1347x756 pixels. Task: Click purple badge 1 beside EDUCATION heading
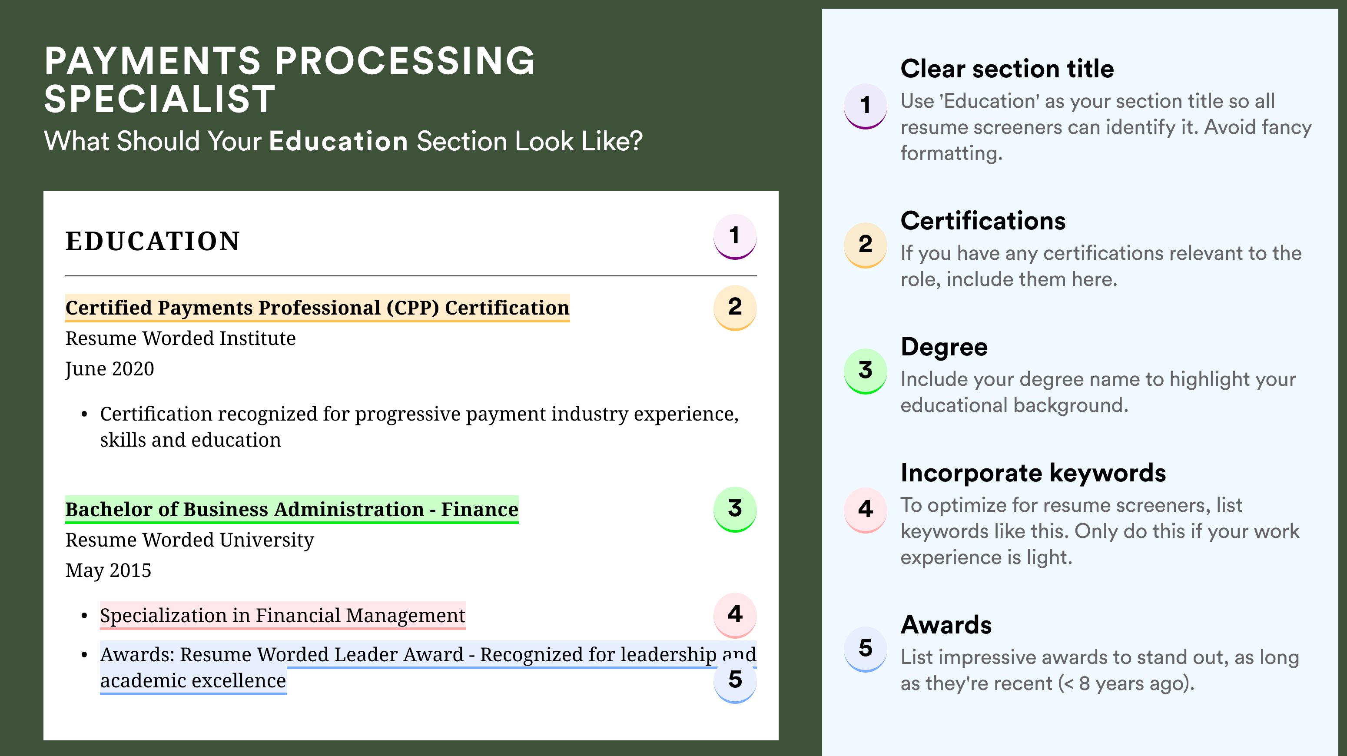735,237
